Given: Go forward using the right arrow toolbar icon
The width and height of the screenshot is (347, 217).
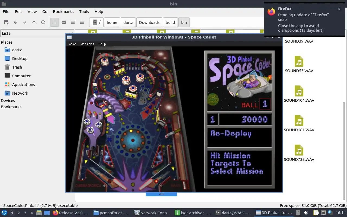Looking at the screenshot, I should coord(25,22).
